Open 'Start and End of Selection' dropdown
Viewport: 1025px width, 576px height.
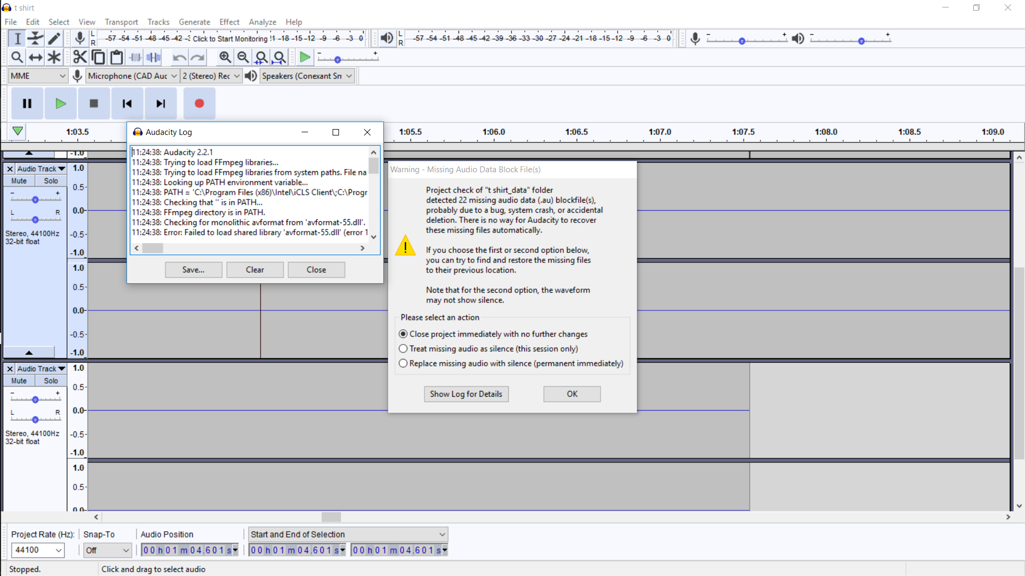coord(348,534)
